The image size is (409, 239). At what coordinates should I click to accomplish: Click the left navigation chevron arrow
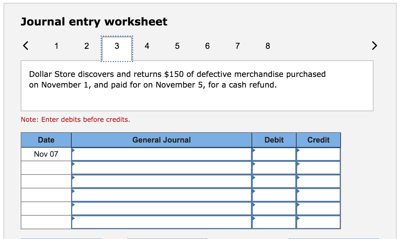pyautogui.click(x=26, y=46)
